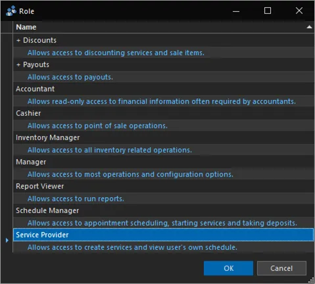This screenshot has height=284, width=315.
Task: Select the Accountant role
Action: point(163,89)
